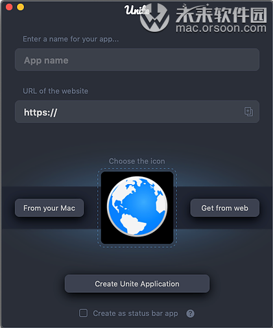Click the blue globe app icon

point(137,206)
